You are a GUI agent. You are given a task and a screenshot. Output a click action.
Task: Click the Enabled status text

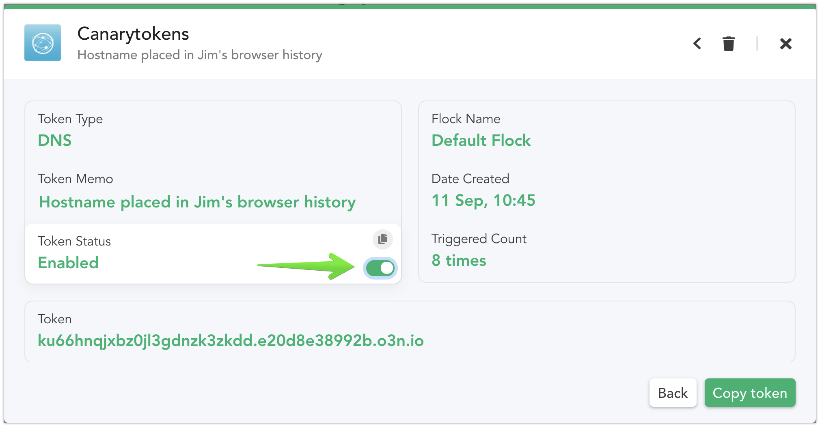point(68,263)
